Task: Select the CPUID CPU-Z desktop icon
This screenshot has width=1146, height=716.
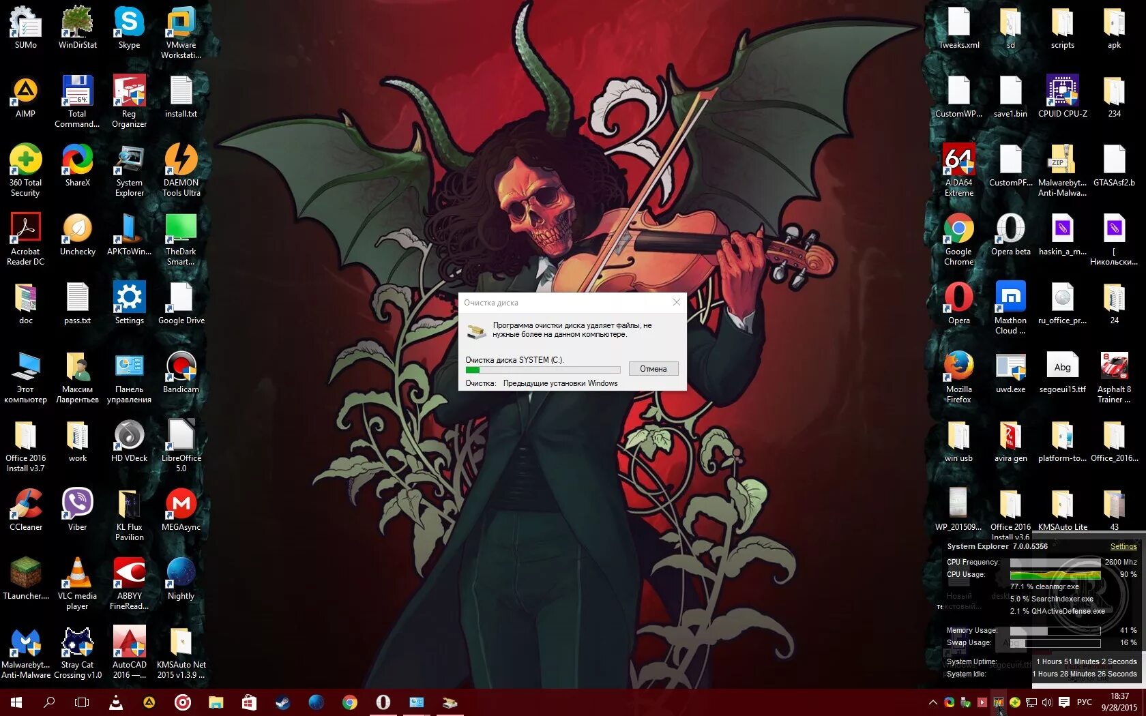Action: (x=1063, y=97)
